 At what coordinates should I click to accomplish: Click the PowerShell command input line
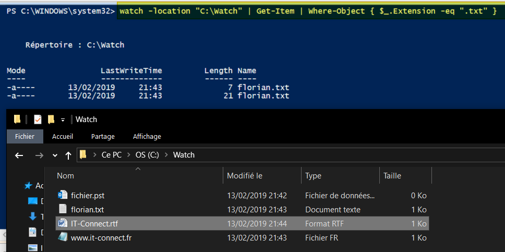308,11
